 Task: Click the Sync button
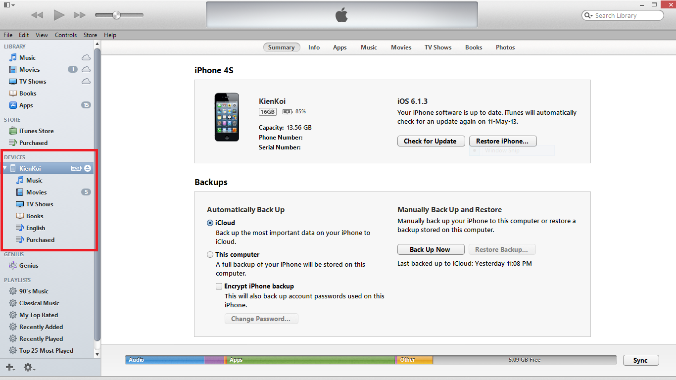point(640,360)
